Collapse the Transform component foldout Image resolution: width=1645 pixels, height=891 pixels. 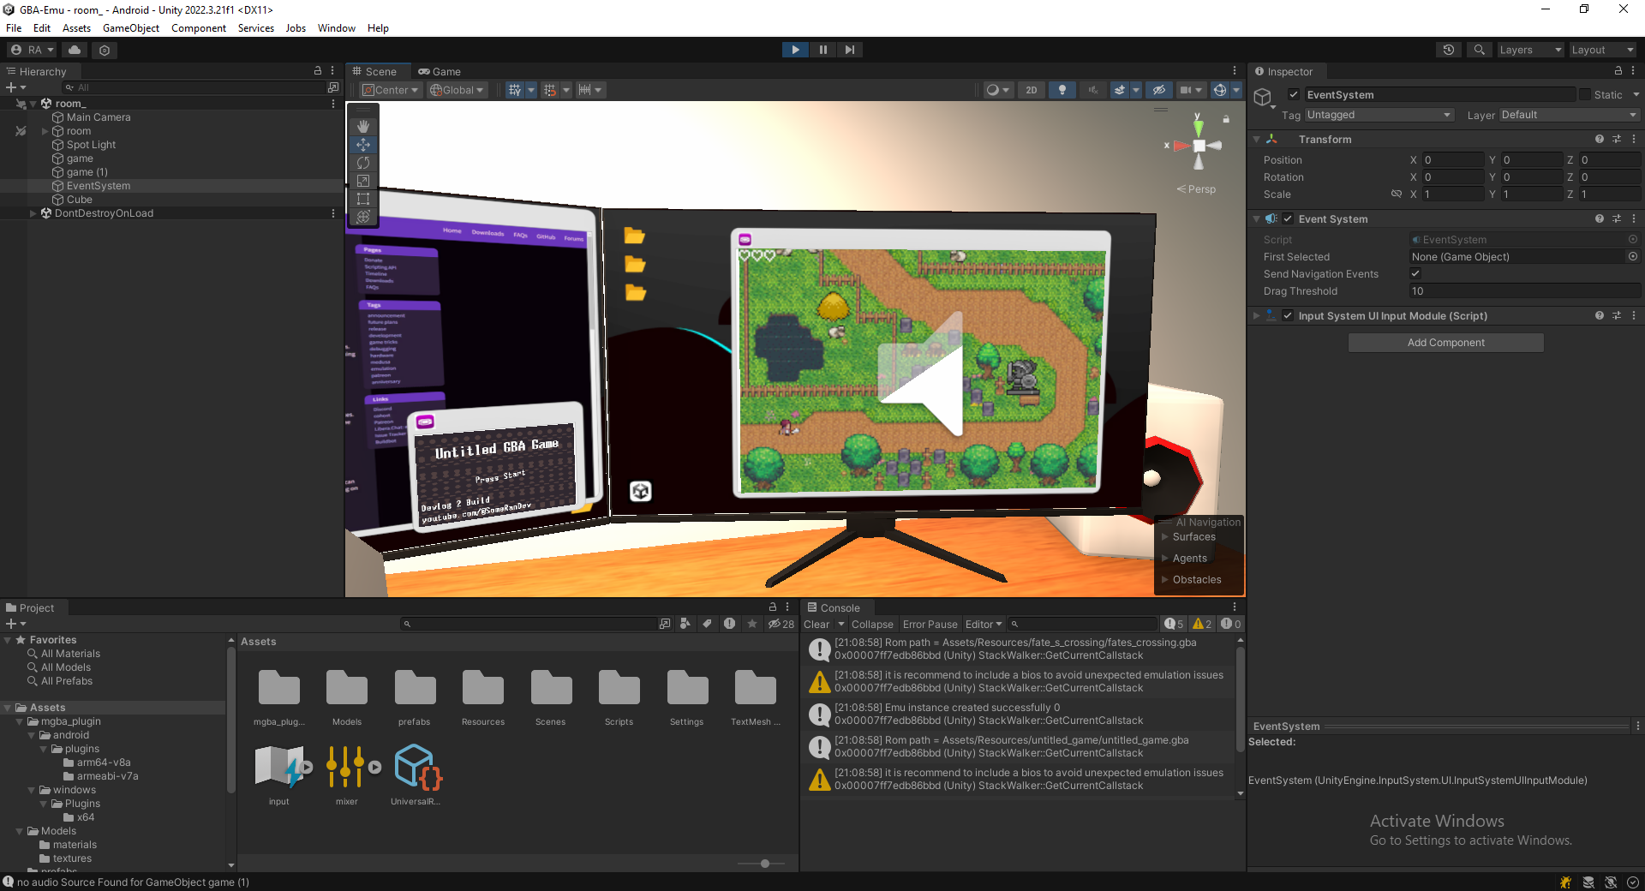[1256, 140]
